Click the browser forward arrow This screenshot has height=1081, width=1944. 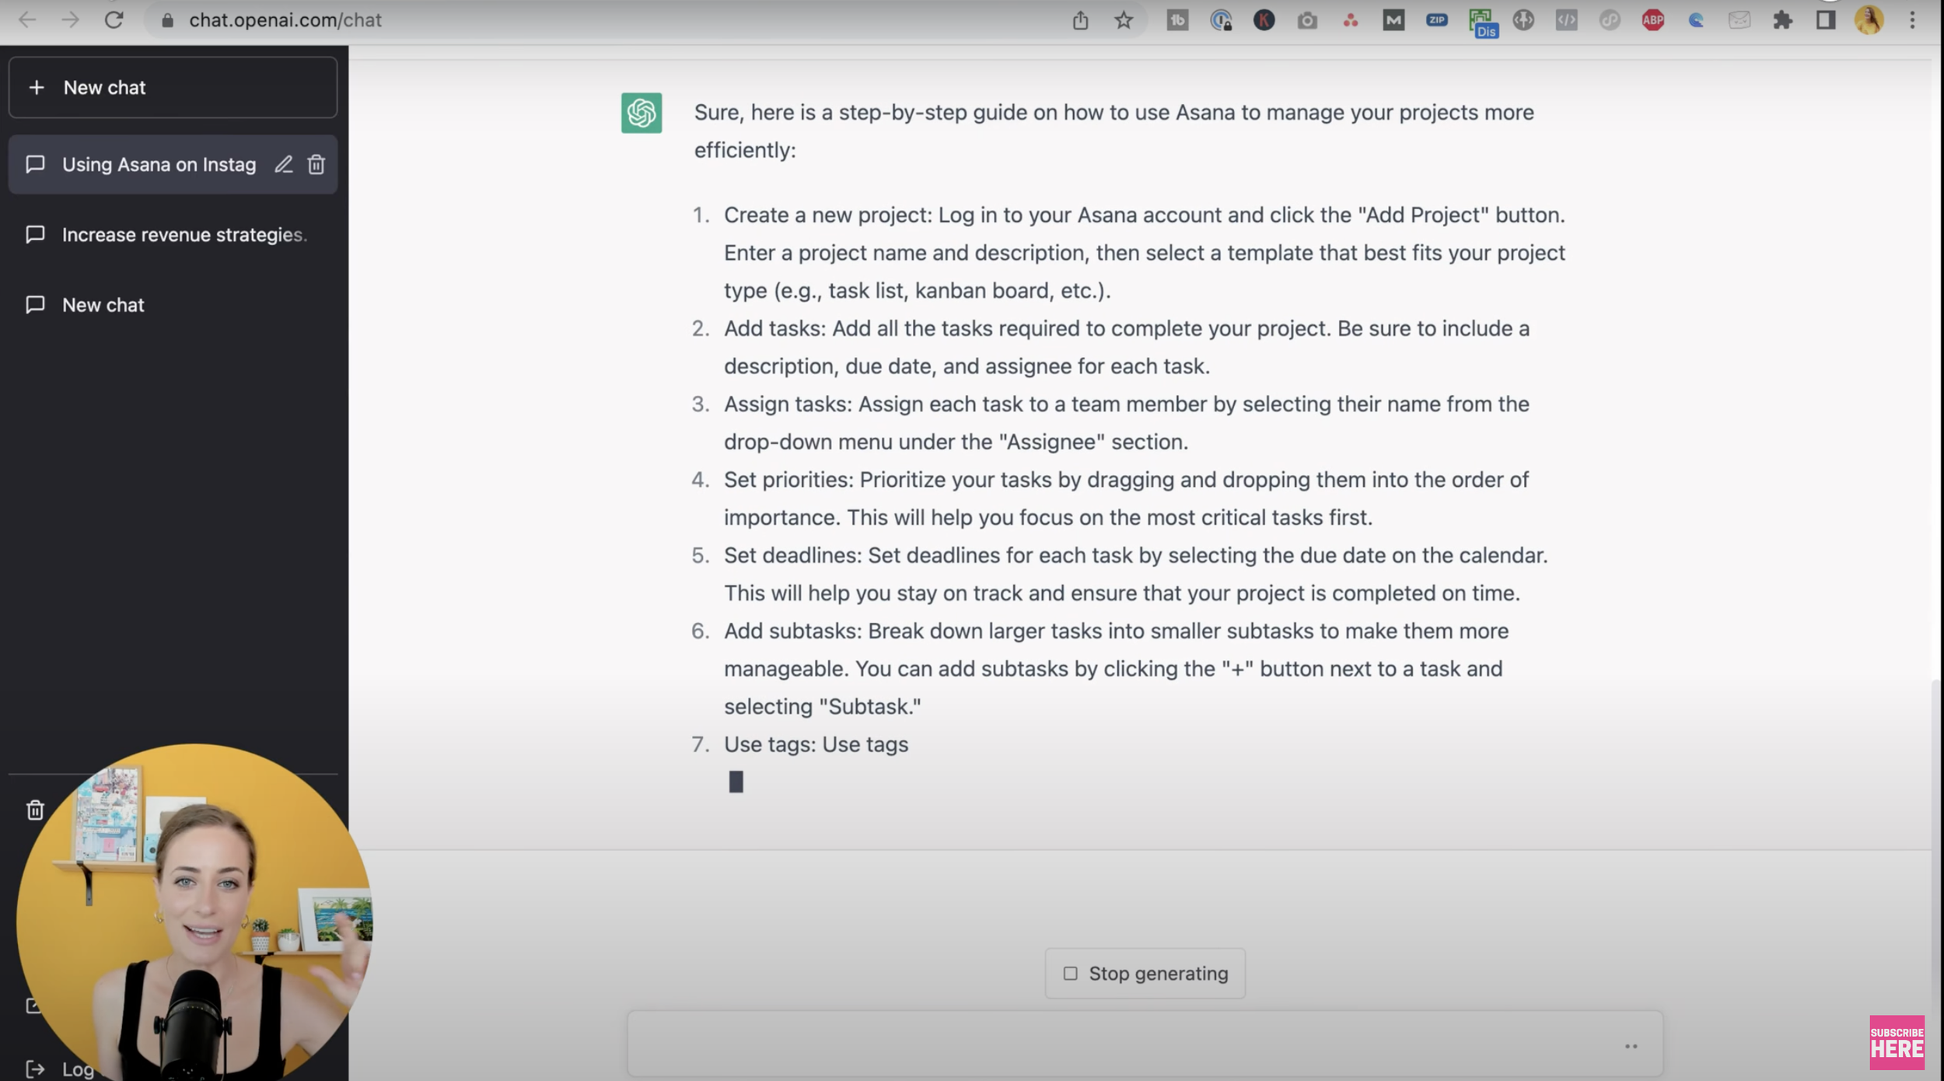coord(71,19)
